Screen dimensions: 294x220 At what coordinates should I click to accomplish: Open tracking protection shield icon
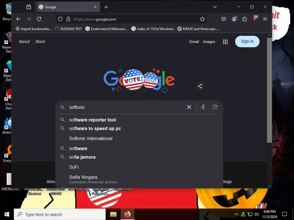click(60, 19)
